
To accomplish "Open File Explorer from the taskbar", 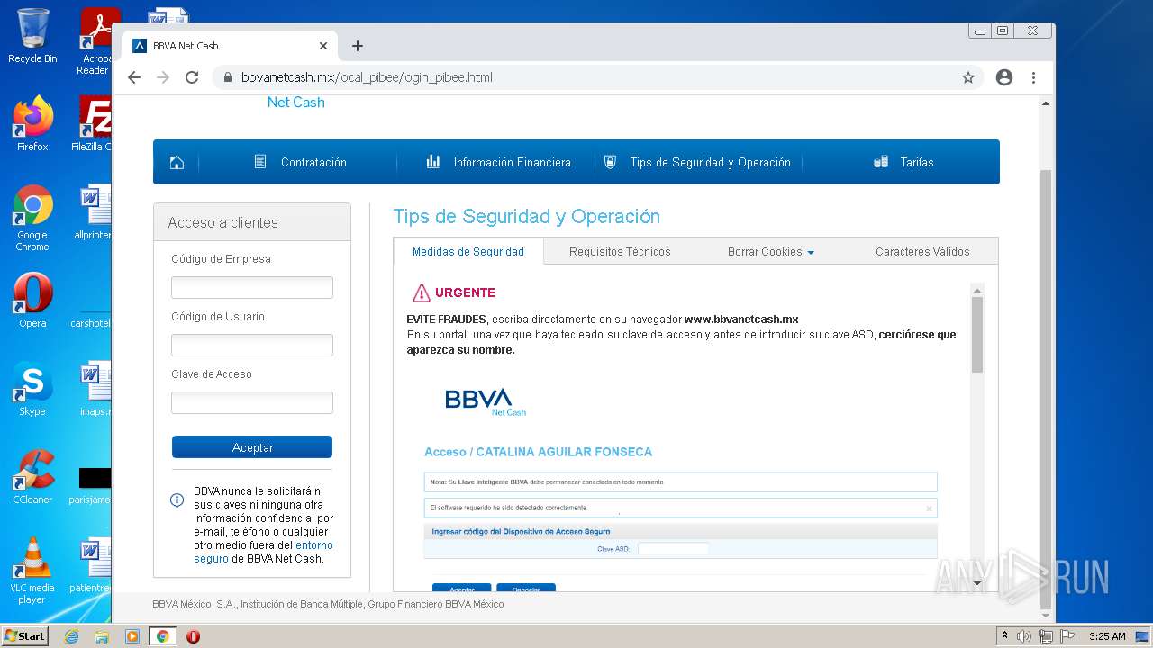I will pos(102,636).
